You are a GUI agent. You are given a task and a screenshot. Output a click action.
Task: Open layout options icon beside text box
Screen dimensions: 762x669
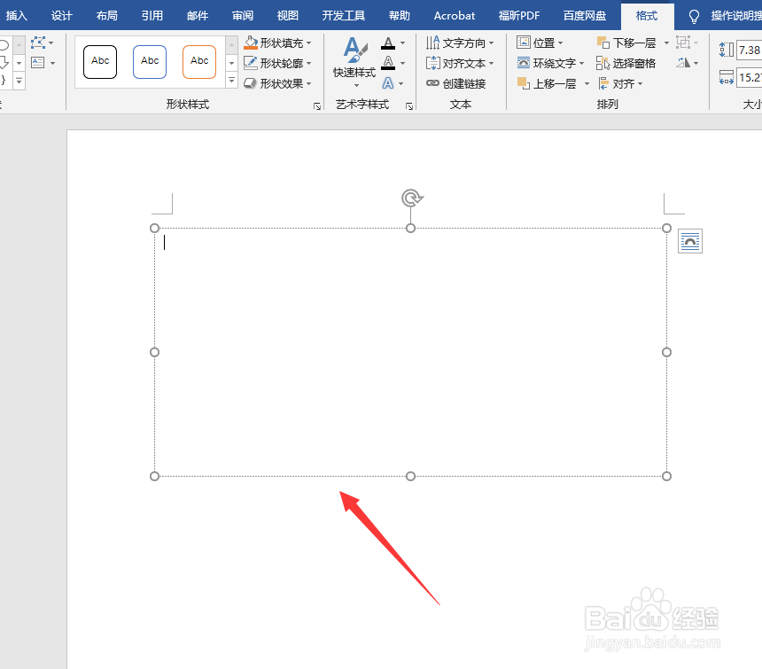pos(690,241)
